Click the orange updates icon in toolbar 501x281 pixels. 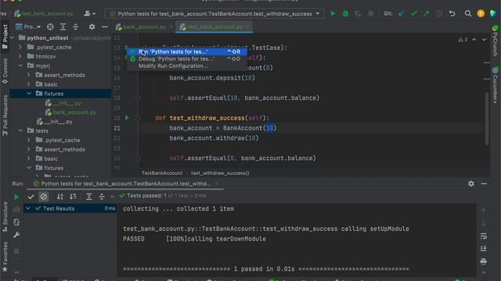(481, 14)
